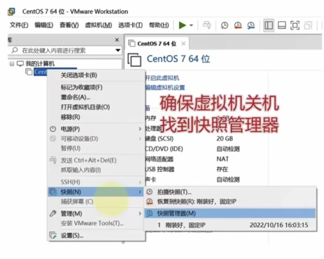
Task: Click the power icon beside 电源(P)
Action: tap(53, 129)
